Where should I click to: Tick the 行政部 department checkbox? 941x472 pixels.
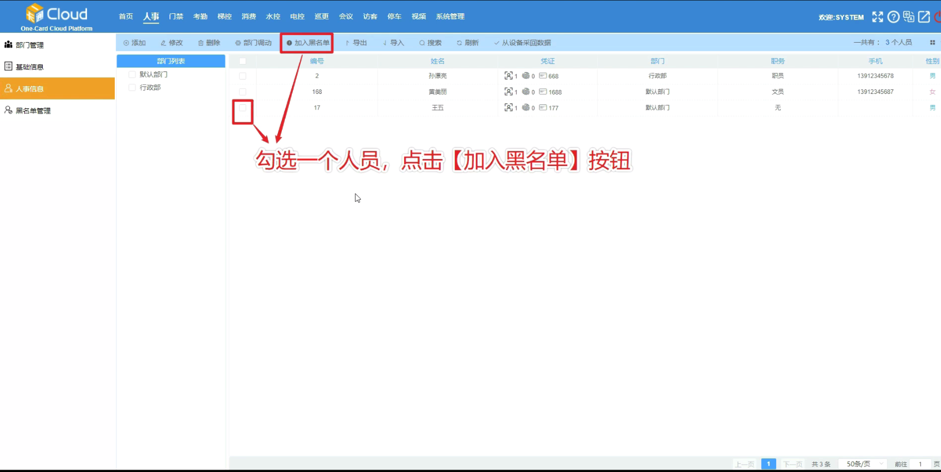[132, 88]
